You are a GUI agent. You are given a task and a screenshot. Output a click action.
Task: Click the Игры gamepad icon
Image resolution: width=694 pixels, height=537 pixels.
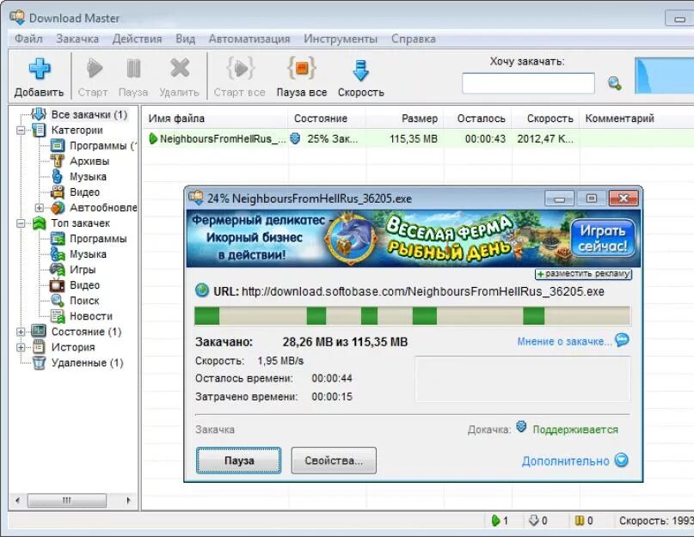click(x=57, y=270)
